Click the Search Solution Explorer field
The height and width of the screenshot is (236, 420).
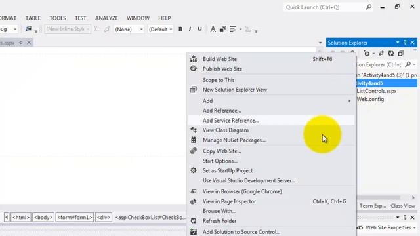[x=380, y=64]
